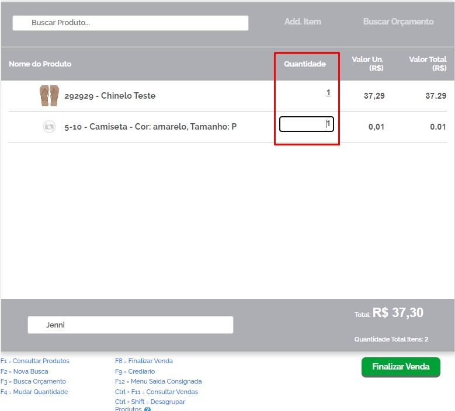Select the F2 Nova Busca link
The image size is (455, 411).
pos(25,371)
